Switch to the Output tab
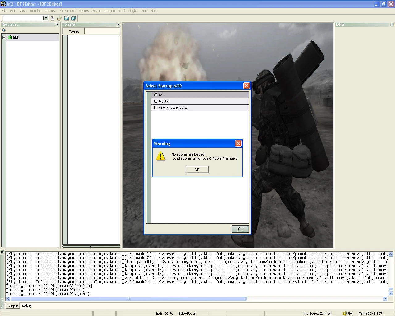Image resolution: width=395 pixels, height=316 pixels. [13, 306]
